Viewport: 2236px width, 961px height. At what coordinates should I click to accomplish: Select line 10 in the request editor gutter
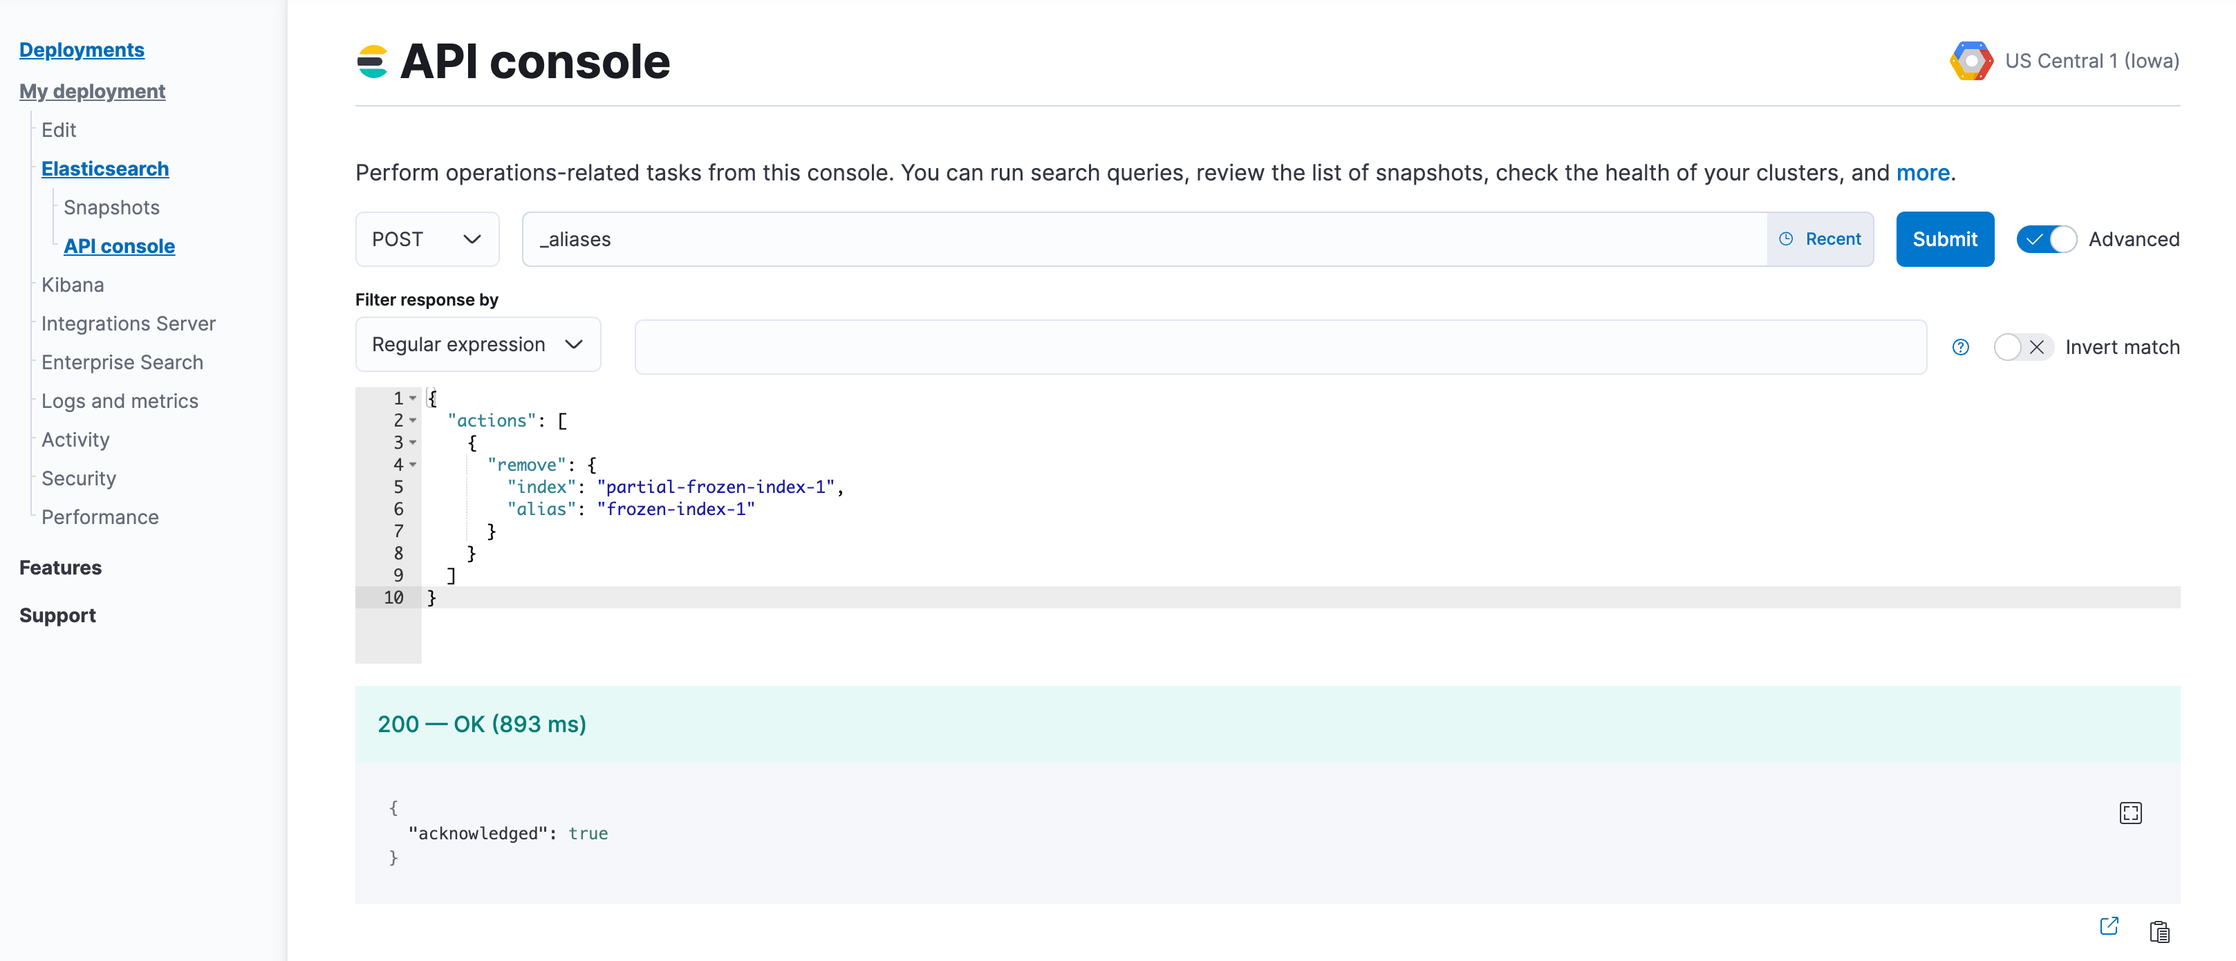[x=393, y=597]
